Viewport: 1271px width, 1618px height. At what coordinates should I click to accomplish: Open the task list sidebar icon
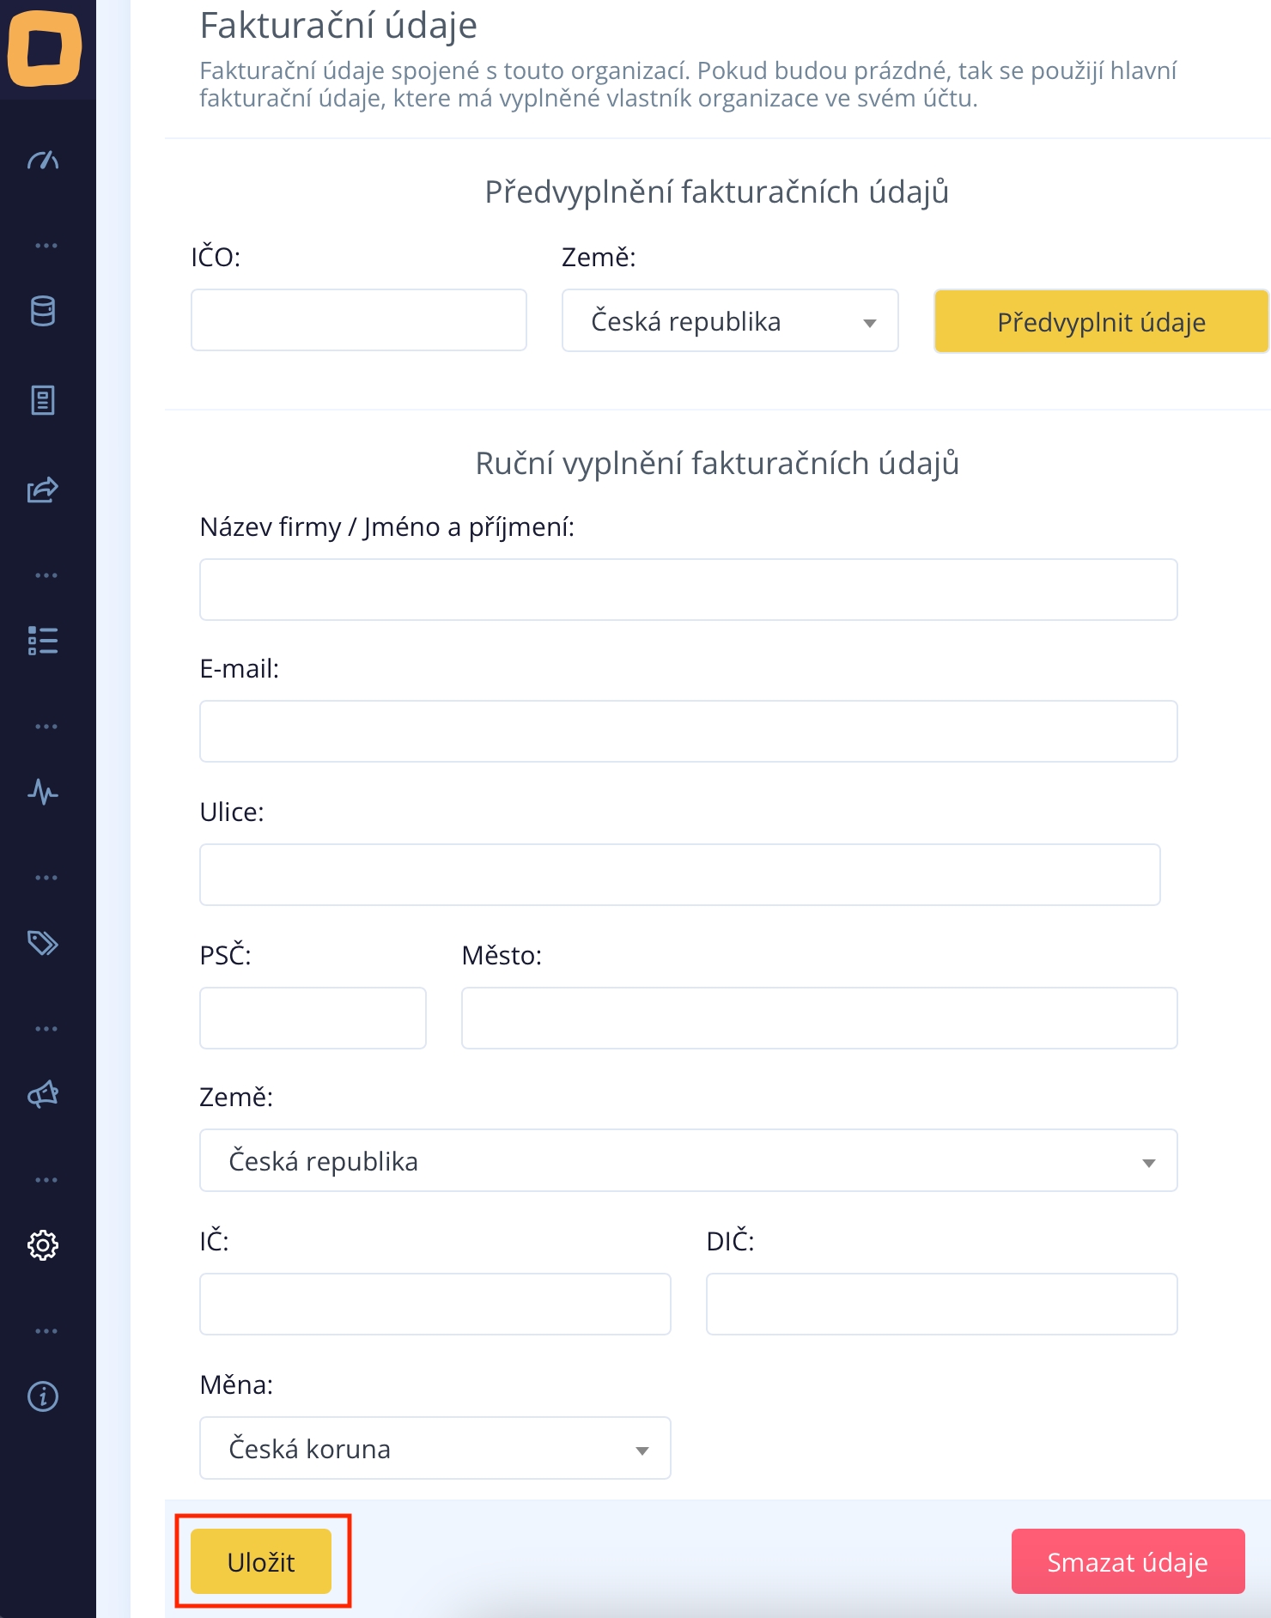pos(43,641)
